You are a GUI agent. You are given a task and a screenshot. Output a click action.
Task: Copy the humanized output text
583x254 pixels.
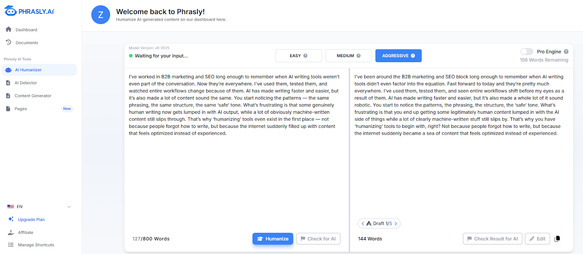tap(557, 238)
